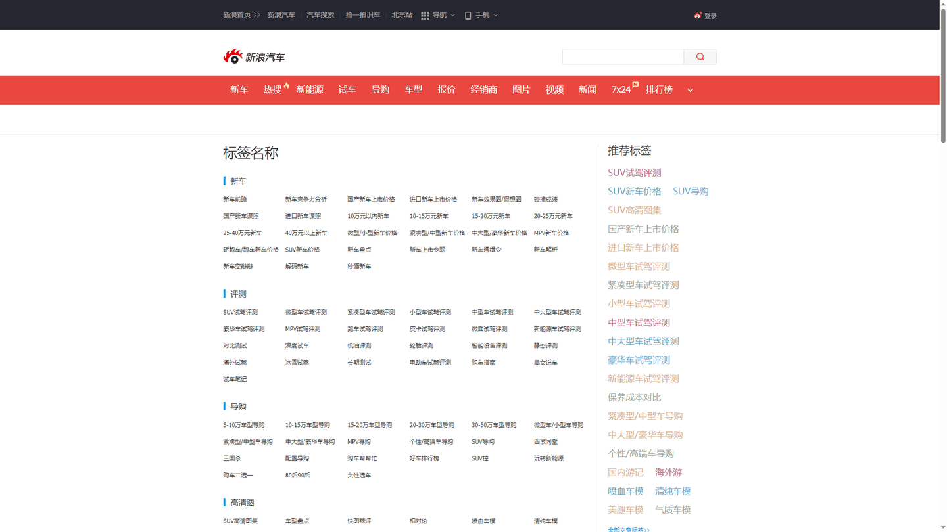The height and width of the screenshot is (532, 947).
Task: Open the 购车二选一 tag
Action: [x=238, y=476]
